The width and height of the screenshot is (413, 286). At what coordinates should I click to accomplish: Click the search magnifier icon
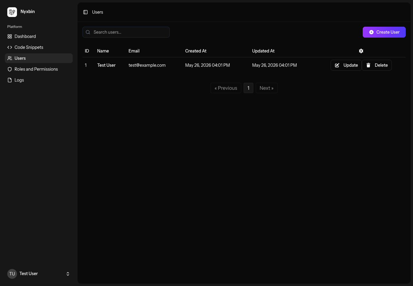88,32
